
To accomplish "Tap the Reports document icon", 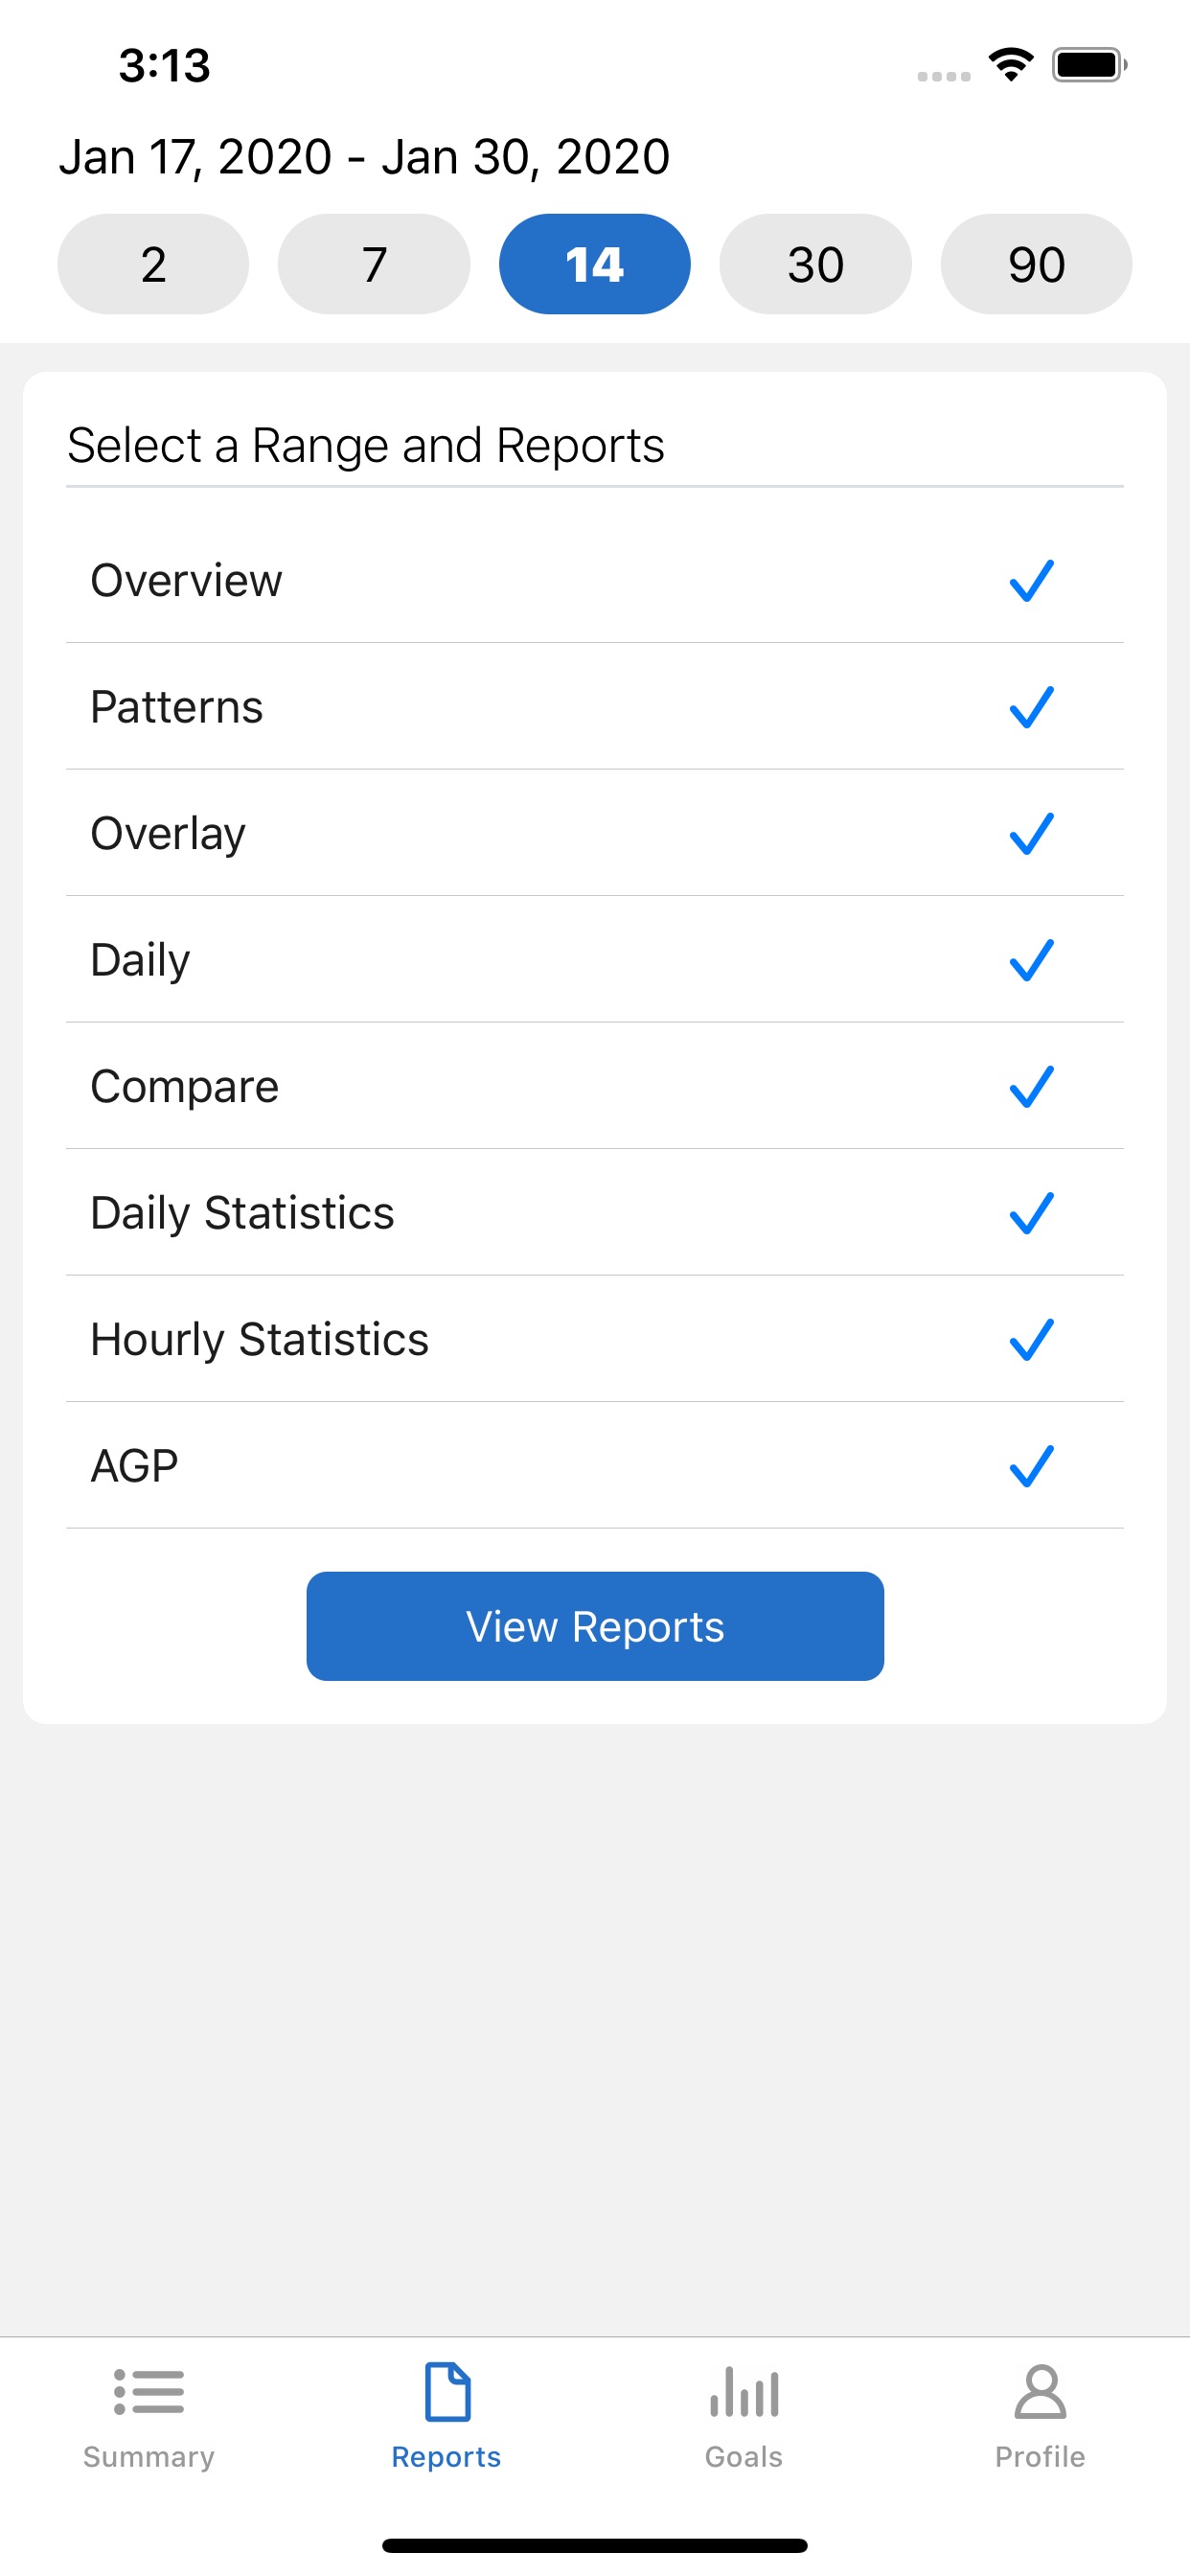I will tap(447, 2392).
